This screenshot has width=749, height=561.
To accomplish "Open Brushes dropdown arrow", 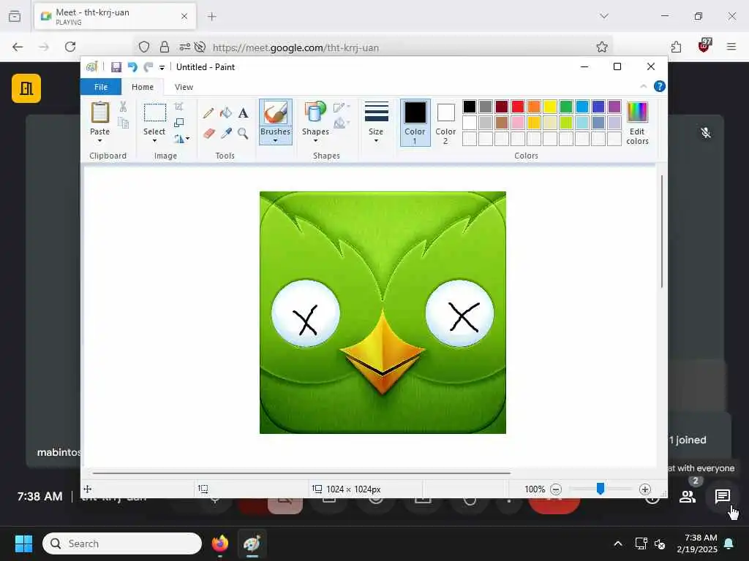I will click(275, 141).
